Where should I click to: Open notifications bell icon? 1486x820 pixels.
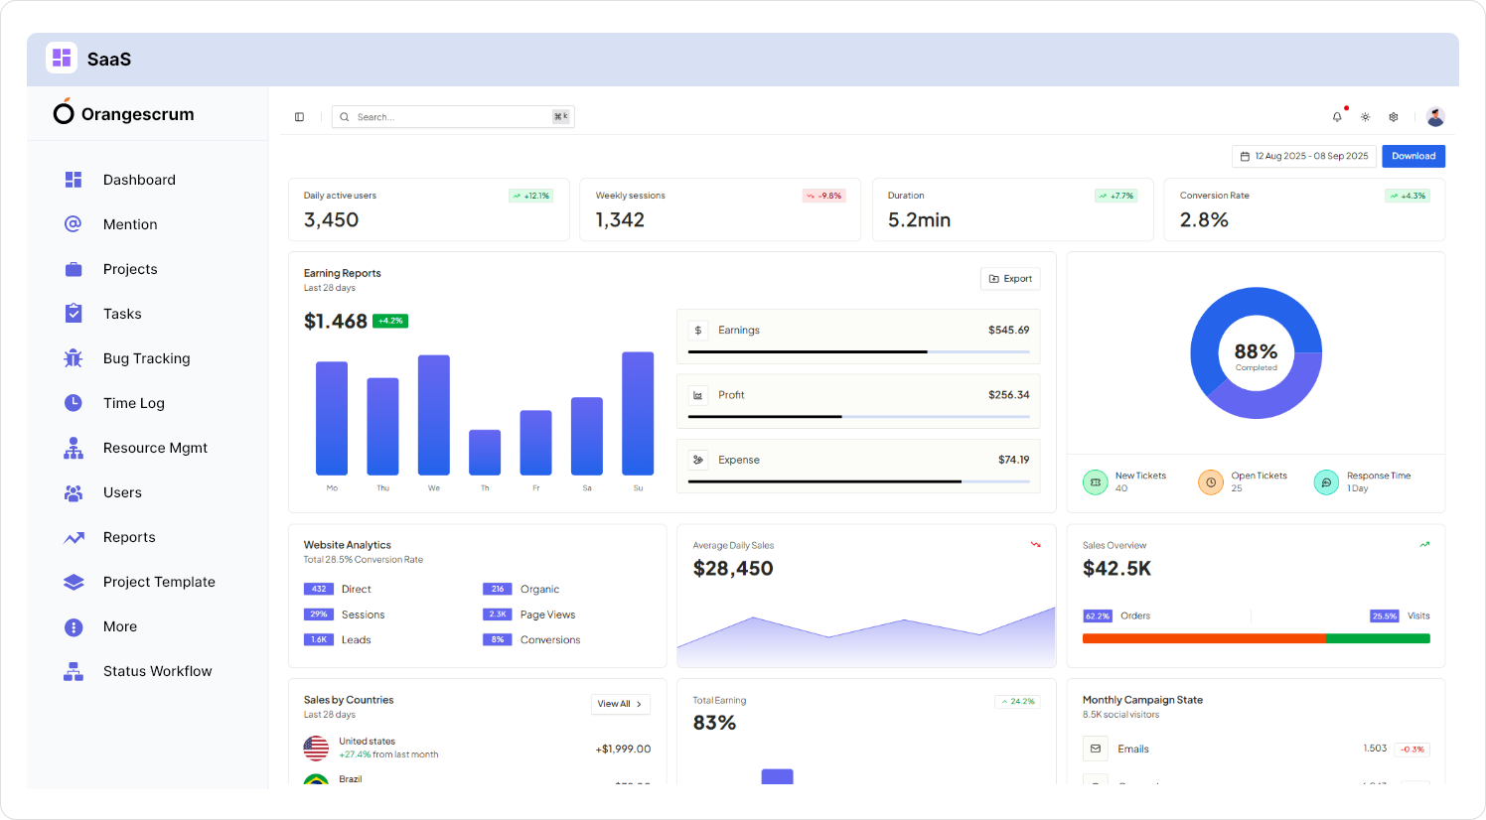[x=1337, y=117]
